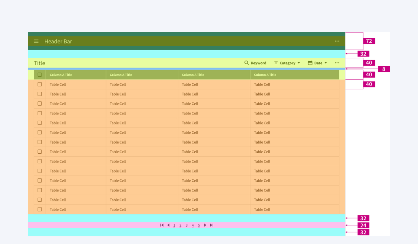This screenshot has width=418, height=244.
Task: Tick the checkbox of the first Table Cell row
Action: click(40, 84)
